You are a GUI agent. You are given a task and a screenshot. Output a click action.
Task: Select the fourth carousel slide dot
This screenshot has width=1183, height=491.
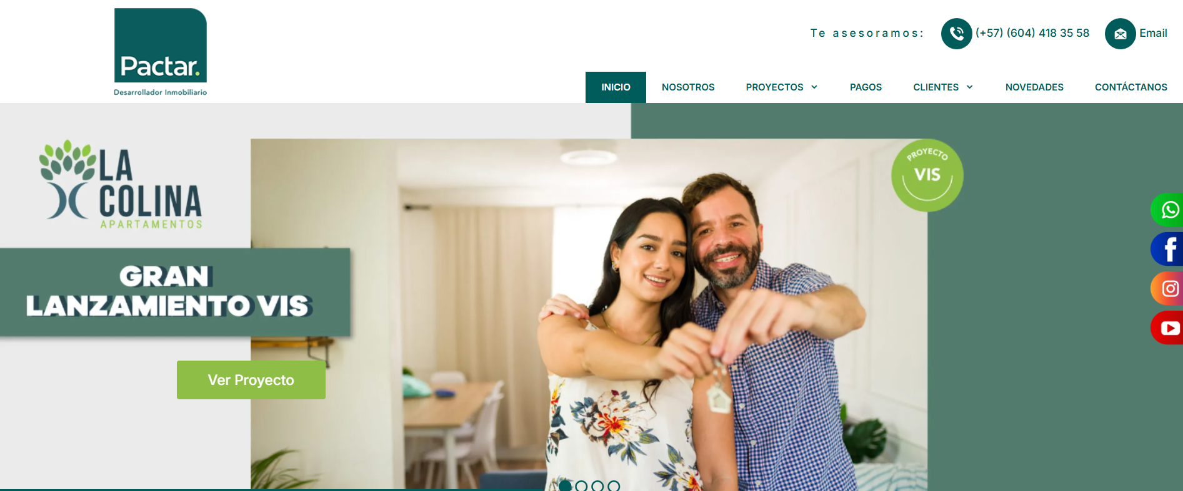[x=614, y=485]
